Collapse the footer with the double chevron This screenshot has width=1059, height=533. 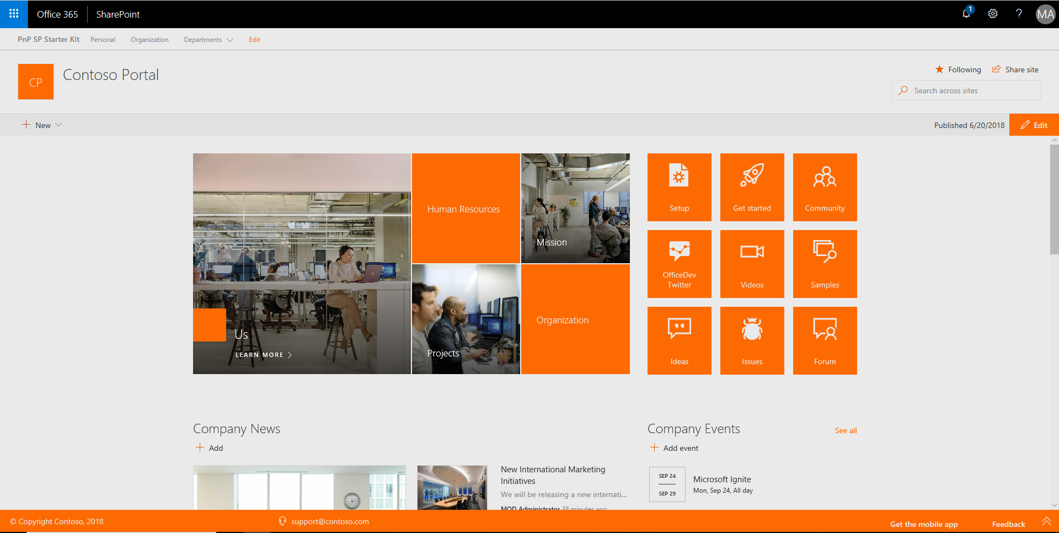pyautogui.click(x=1046, y=521)
